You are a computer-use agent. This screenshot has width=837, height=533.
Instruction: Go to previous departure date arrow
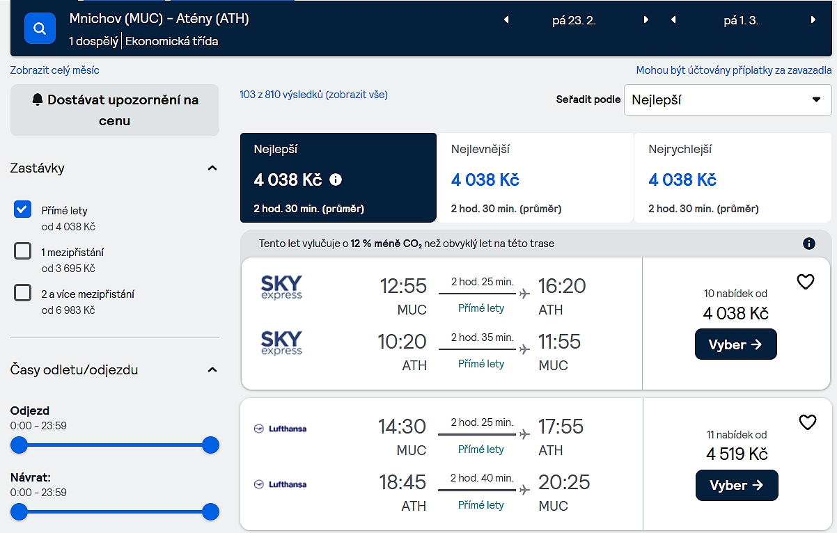click(x=506, y=20)
